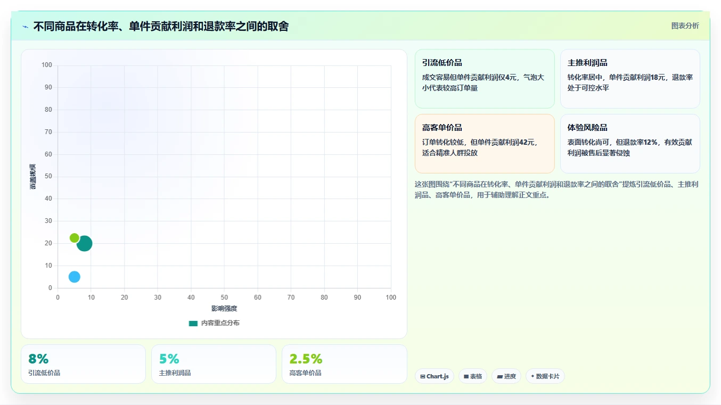Click the 影响强度 x-axis title
721x405 pixels.
pos(224,309)
